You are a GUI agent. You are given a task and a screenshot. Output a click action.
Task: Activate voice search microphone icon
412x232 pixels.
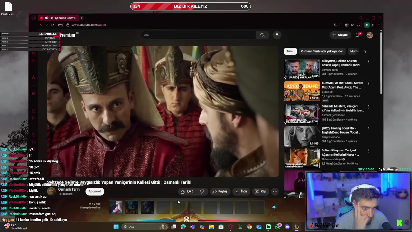coord(277,35)
